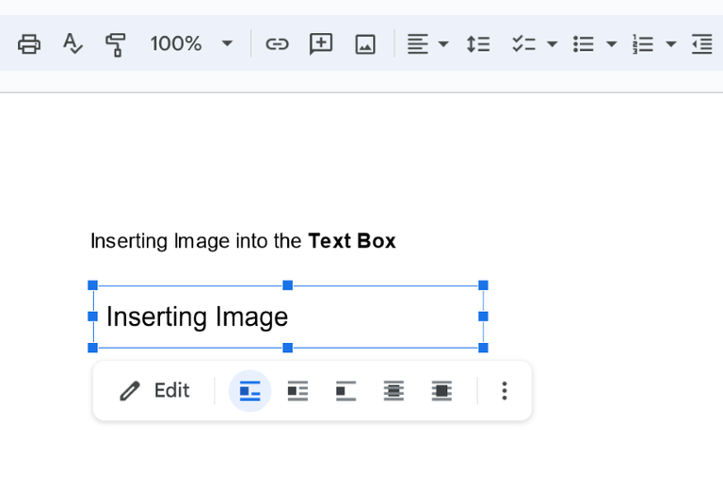Open the three-dot more options menu

pos(505,391)
